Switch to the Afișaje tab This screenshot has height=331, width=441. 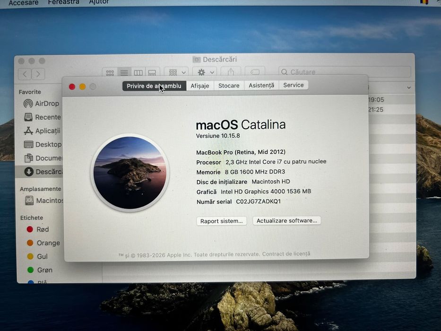[200, 86]
